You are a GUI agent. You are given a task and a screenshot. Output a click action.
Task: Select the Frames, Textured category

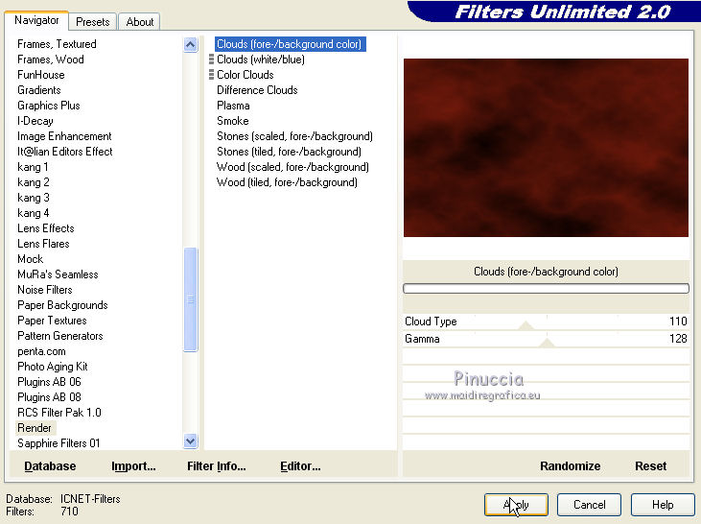tap(57, 44)
